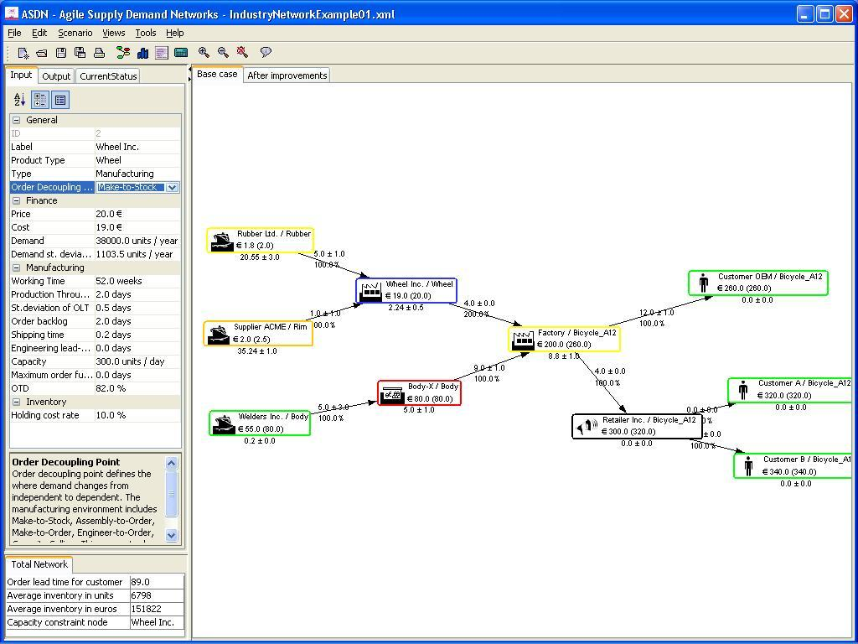This screenshot has height=644, width=858.
Task: Click the Holding cost rate value 10.0 %
Action: tap(137, 415)
